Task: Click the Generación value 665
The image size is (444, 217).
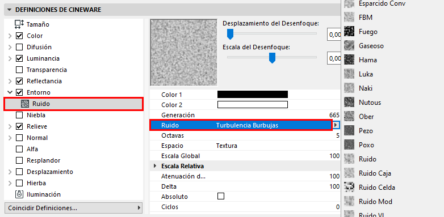Action: [x=334, y=115]
